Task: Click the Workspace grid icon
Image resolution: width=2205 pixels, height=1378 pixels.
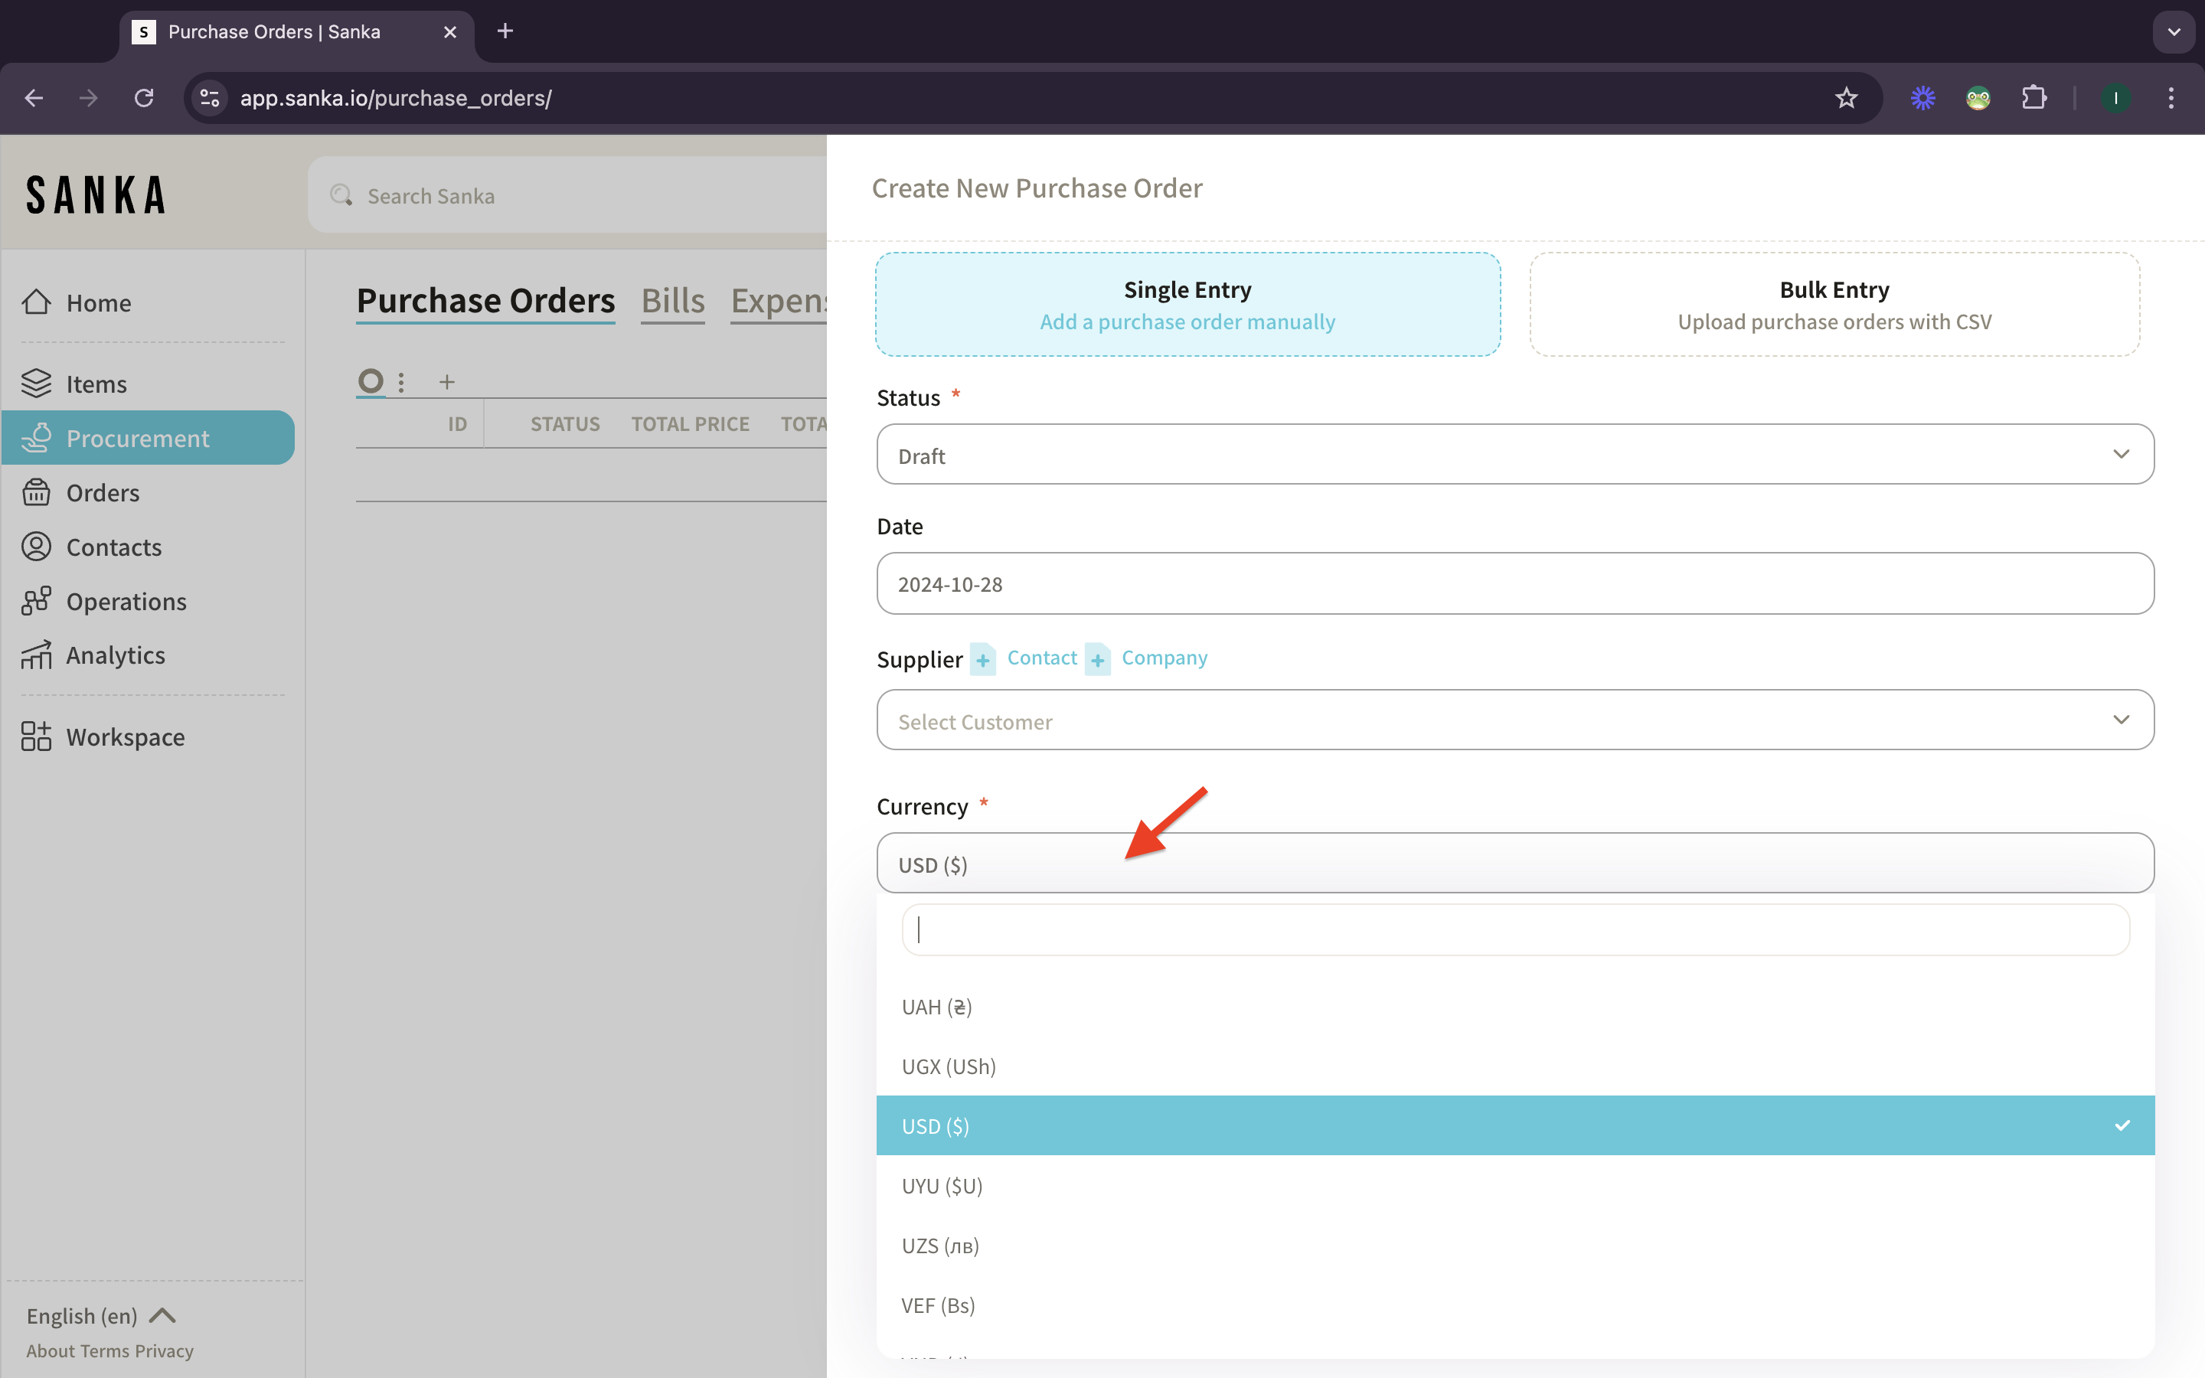Action: 37,736
